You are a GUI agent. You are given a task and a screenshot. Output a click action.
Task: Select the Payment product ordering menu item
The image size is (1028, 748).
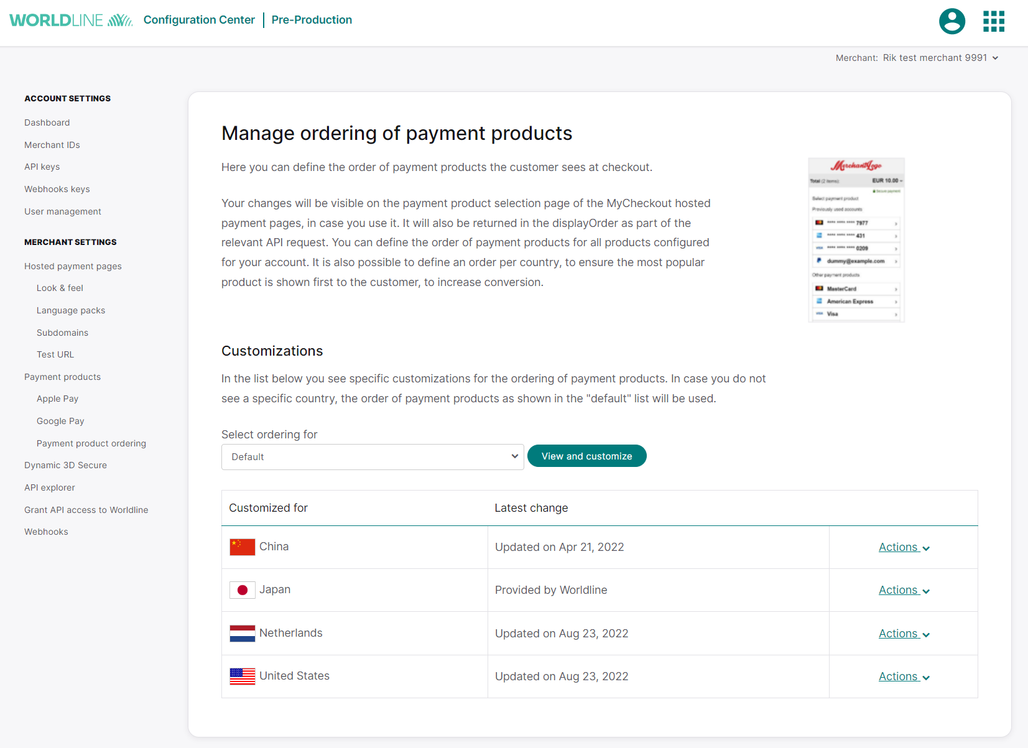tap(91, 443)
